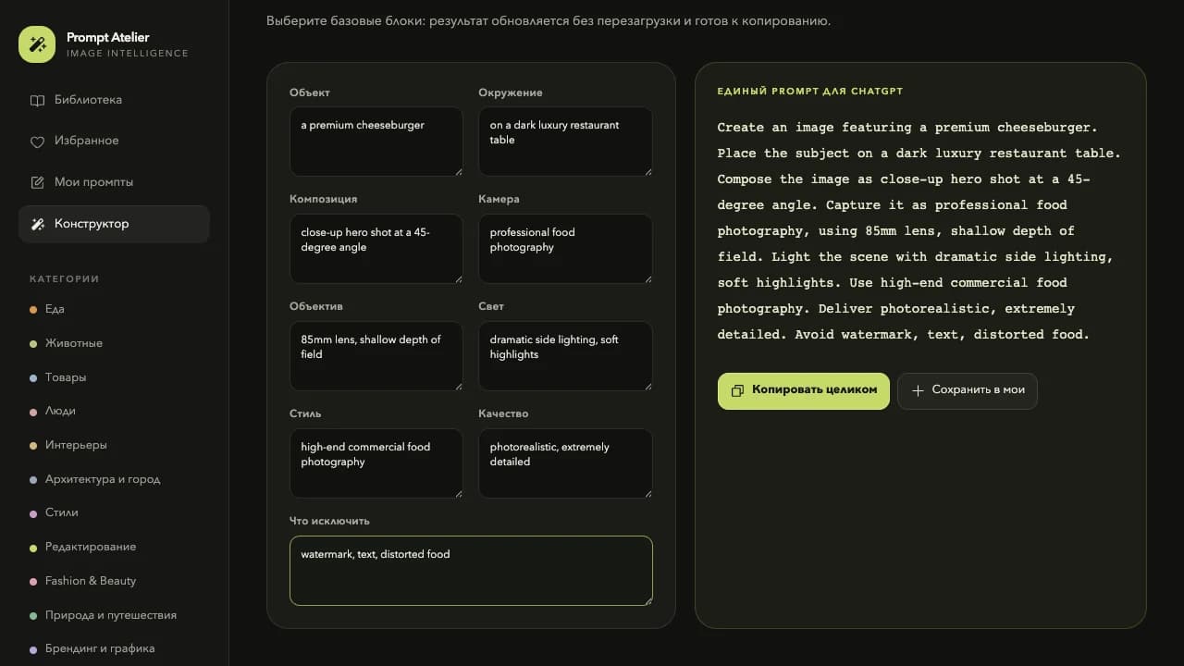The height and width of the screenshot is (666, 1184).
Task: Click the Prompt Atelier magic wand logo
Action: click(37, 44)
